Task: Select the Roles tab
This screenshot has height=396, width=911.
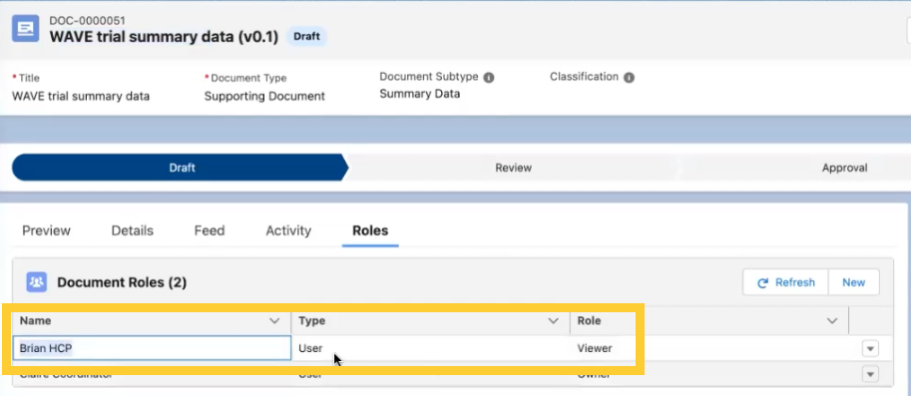Action: [x=370, y=230]
